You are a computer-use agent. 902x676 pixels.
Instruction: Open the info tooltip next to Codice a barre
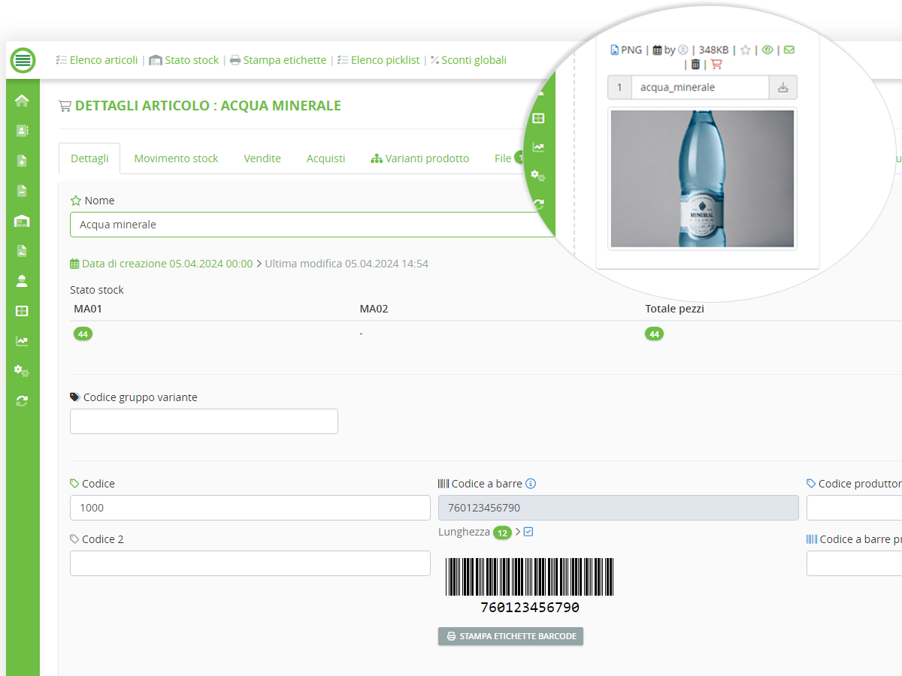531,484
